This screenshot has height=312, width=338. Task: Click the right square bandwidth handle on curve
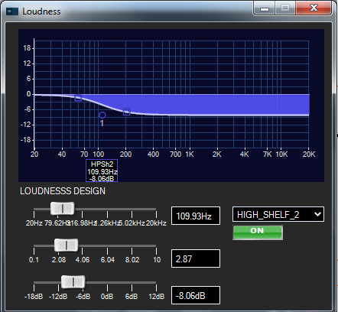[126, 112]
